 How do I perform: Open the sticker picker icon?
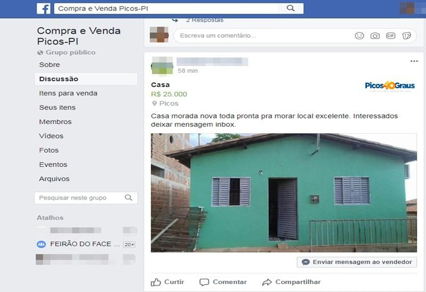[x=406, y=36]
